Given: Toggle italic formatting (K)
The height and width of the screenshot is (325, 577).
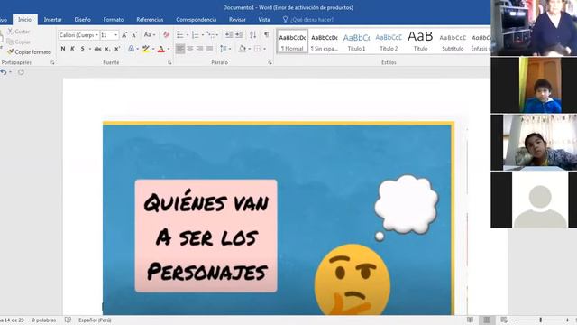Looking at the screenshot, I should [x=72, y=49].
